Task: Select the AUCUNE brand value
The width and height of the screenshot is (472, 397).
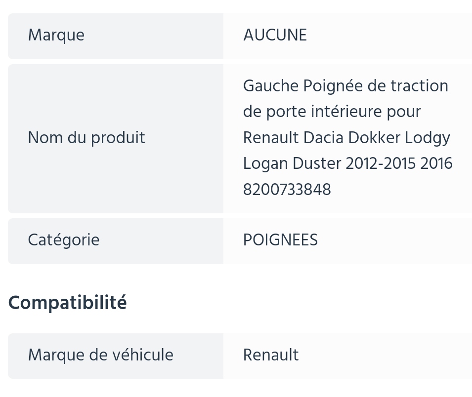Action: [x=275, y=35]
